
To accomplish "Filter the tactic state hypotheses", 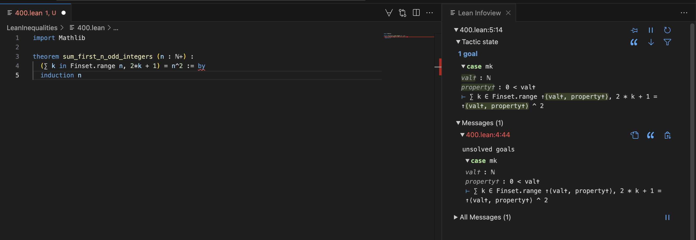I will click(x=667, y=42).
